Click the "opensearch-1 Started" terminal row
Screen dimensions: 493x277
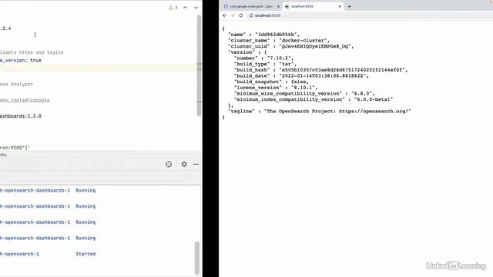[48, 254]
